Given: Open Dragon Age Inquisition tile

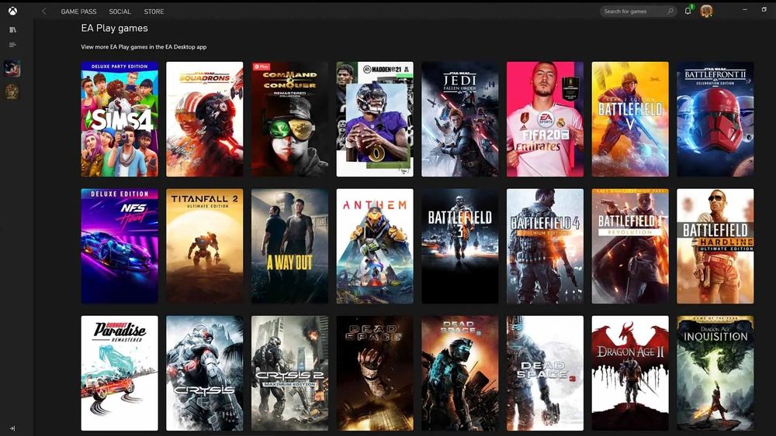Looking at the screenshot, I should click(715, 373).
